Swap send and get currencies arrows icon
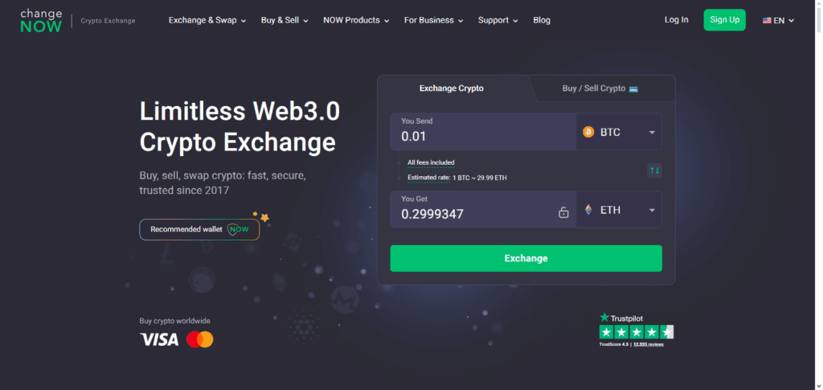823x390 pixels. click(654, 170)
